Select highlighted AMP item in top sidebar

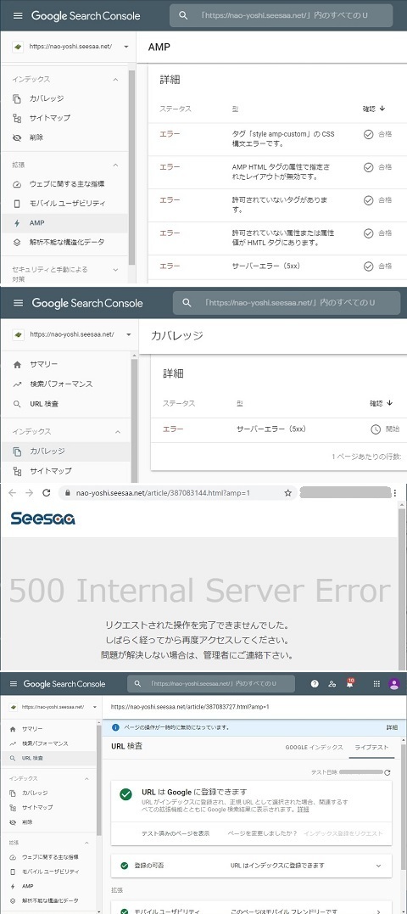[x=64, y=222]
